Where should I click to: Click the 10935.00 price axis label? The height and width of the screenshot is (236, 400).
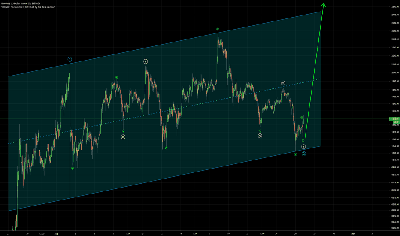point(394,167)
